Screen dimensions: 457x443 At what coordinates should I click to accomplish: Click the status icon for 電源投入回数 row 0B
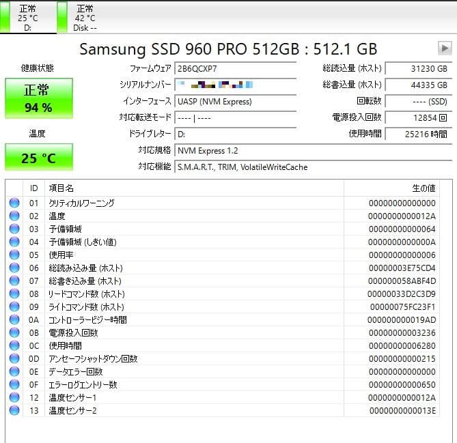coord(14,332)
